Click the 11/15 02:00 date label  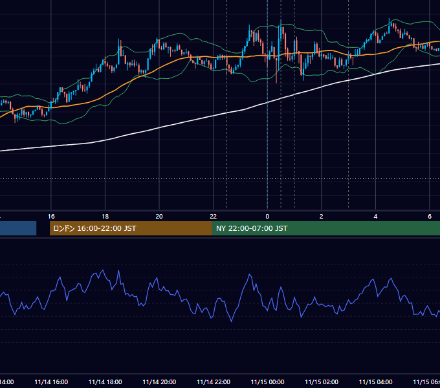point(322,382)
